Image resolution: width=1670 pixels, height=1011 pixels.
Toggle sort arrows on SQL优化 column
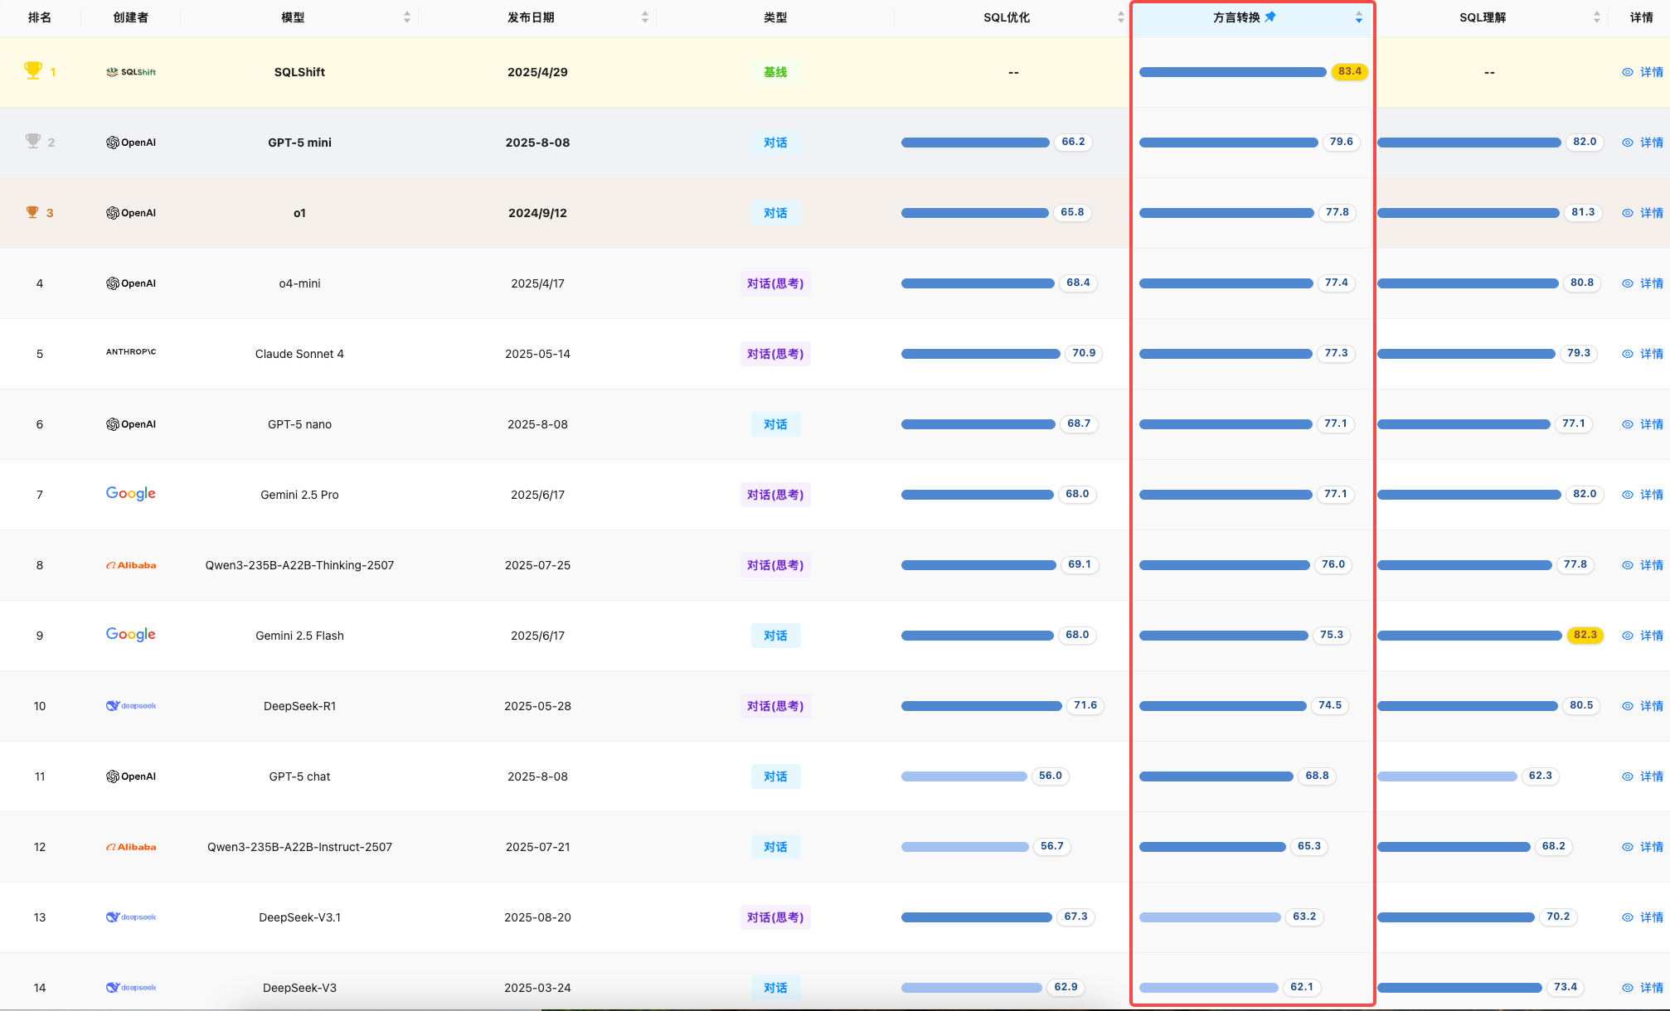(x=1121, y=17)
